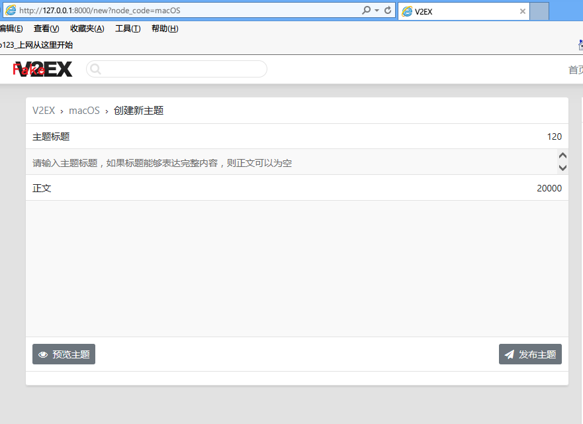The image size is (583, 424).
Task: Click the 20000 body character counter
Action: click(549, 188)
